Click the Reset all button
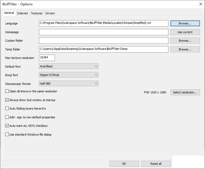The height and width of the screenshot is (169, 205). (156, 164)
